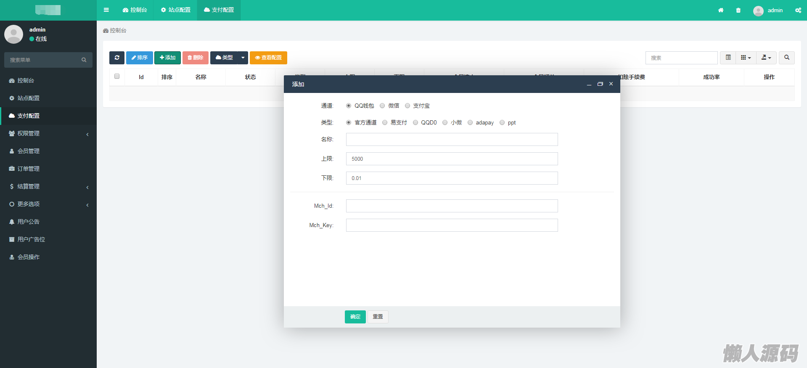The image size is (807, 368).
Task: Click the home icon in top bar
Action: pyautogui.click(x=721, y=10)
